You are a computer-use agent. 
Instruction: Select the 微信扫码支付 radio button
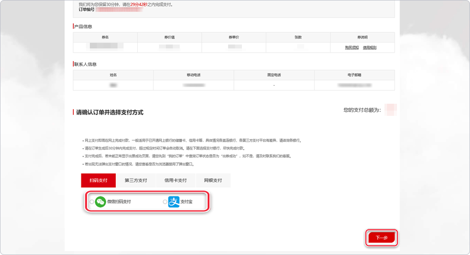[x=92, y=202]
